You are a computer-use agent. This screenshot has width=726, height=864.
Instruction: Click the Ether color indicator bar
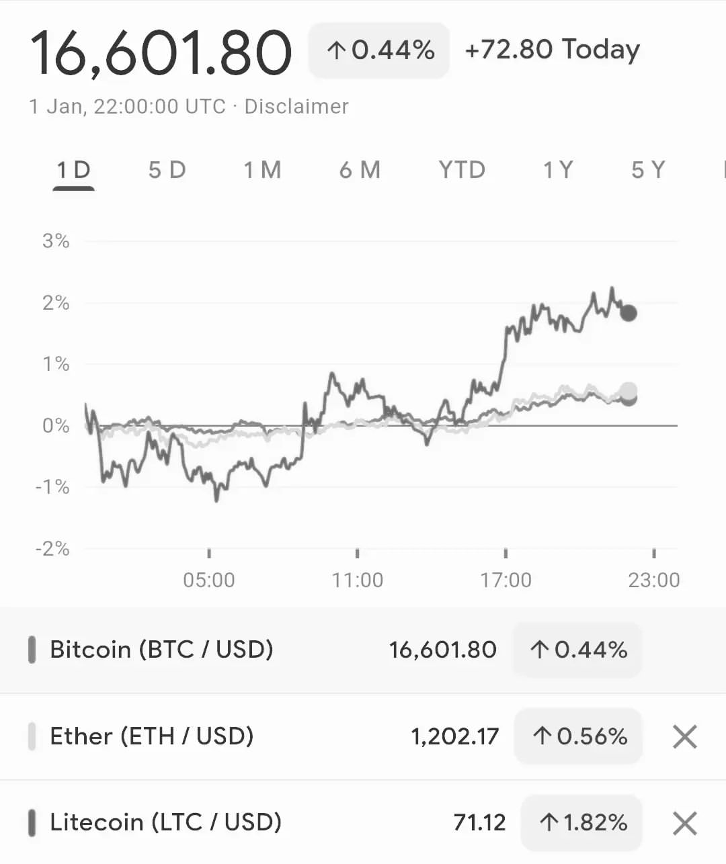click(32, 736)
